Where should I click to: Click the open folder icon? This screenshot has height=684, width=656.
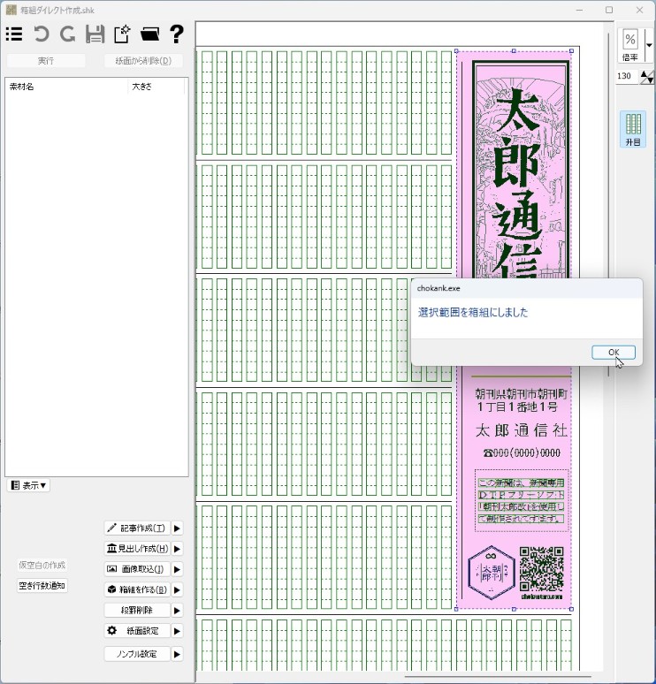click(149, 34)
